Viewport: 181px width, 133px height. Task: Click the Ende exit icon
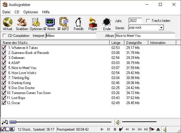[106, 22]
